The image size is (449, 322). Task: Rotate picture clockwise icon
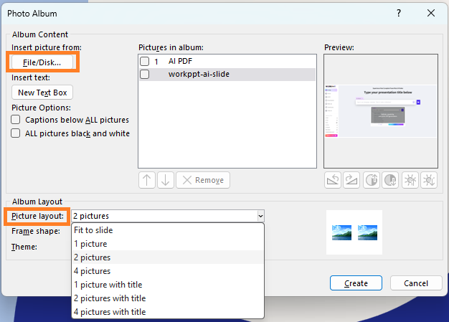[351, 180]
